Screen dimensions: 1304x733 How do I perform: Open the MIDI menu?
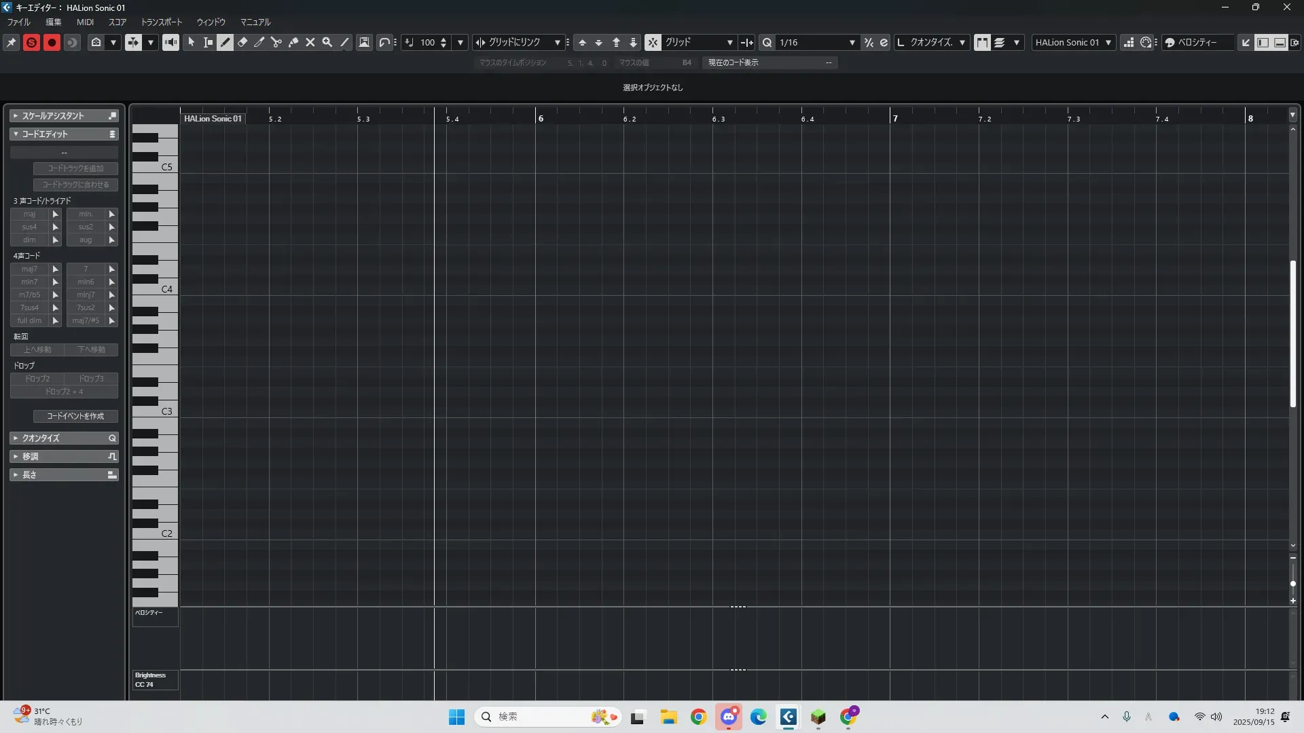coord(85,22)
